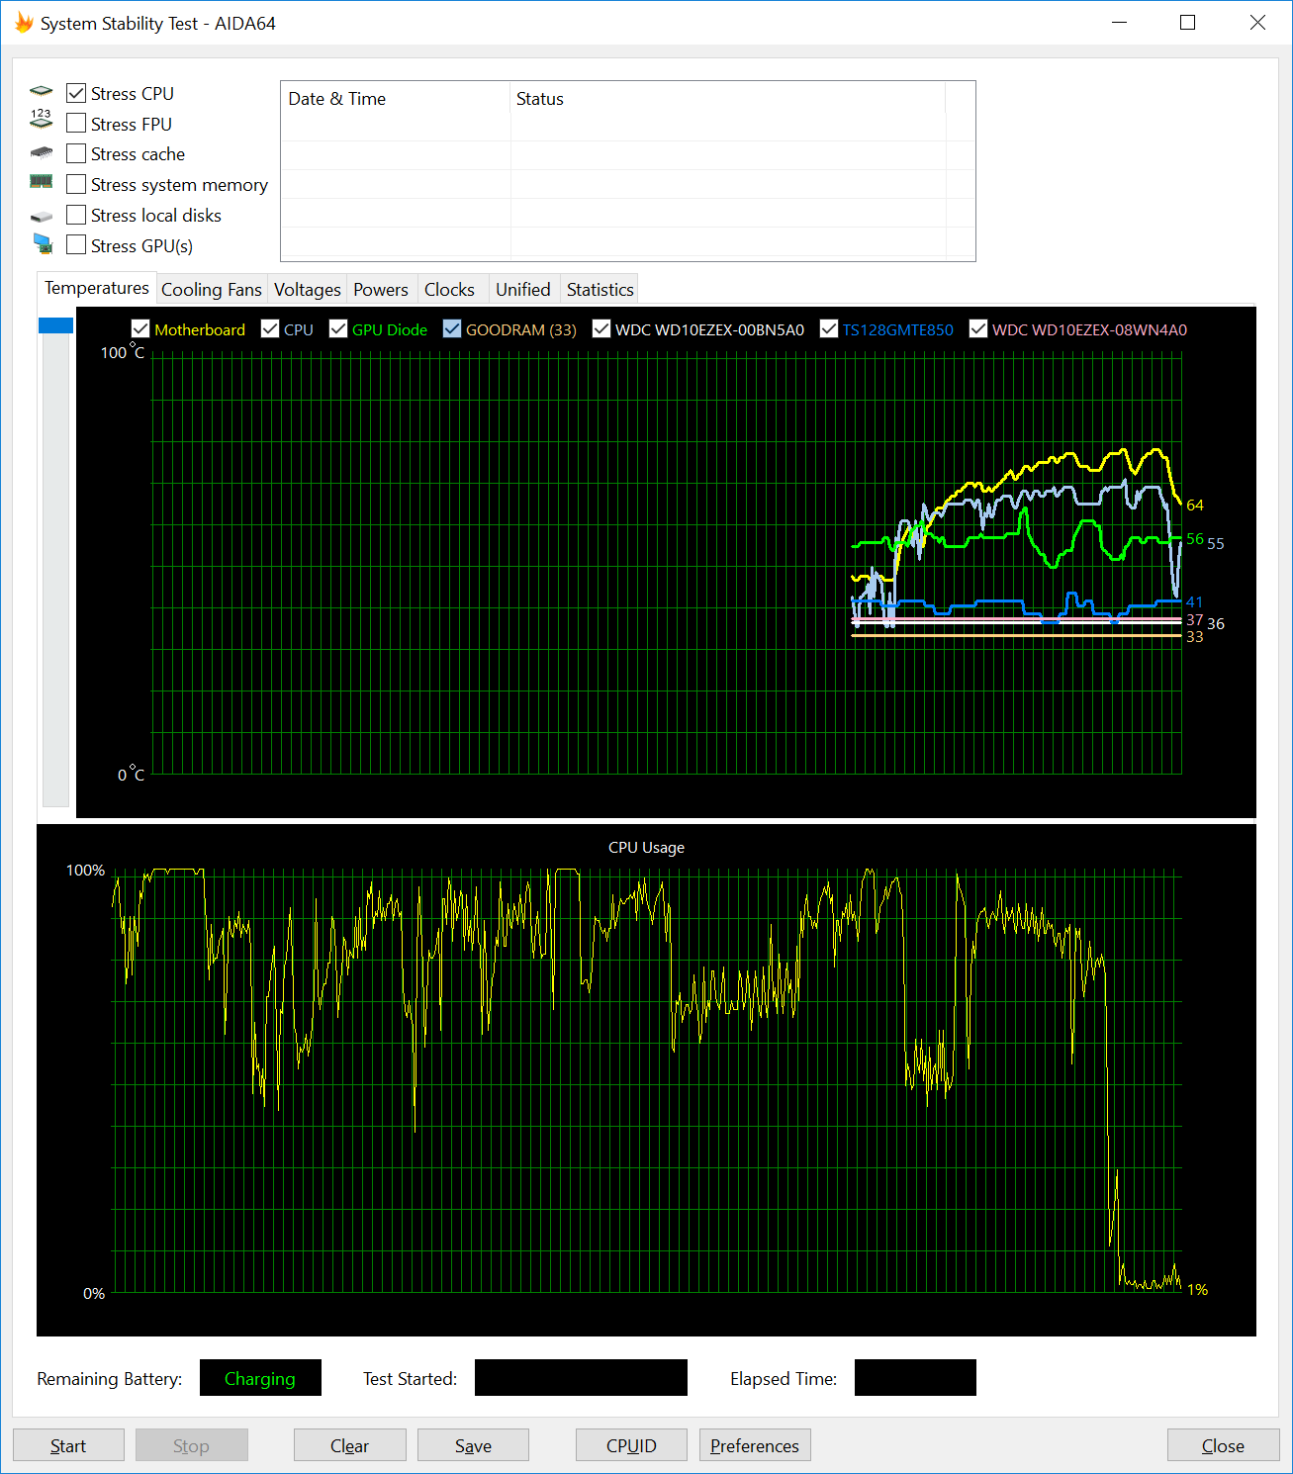Click the 33 GOODRAM temperature reading
The width and height of the screenshot is (1293, 1474).
pyautogui.click(x=1195, y=637)
